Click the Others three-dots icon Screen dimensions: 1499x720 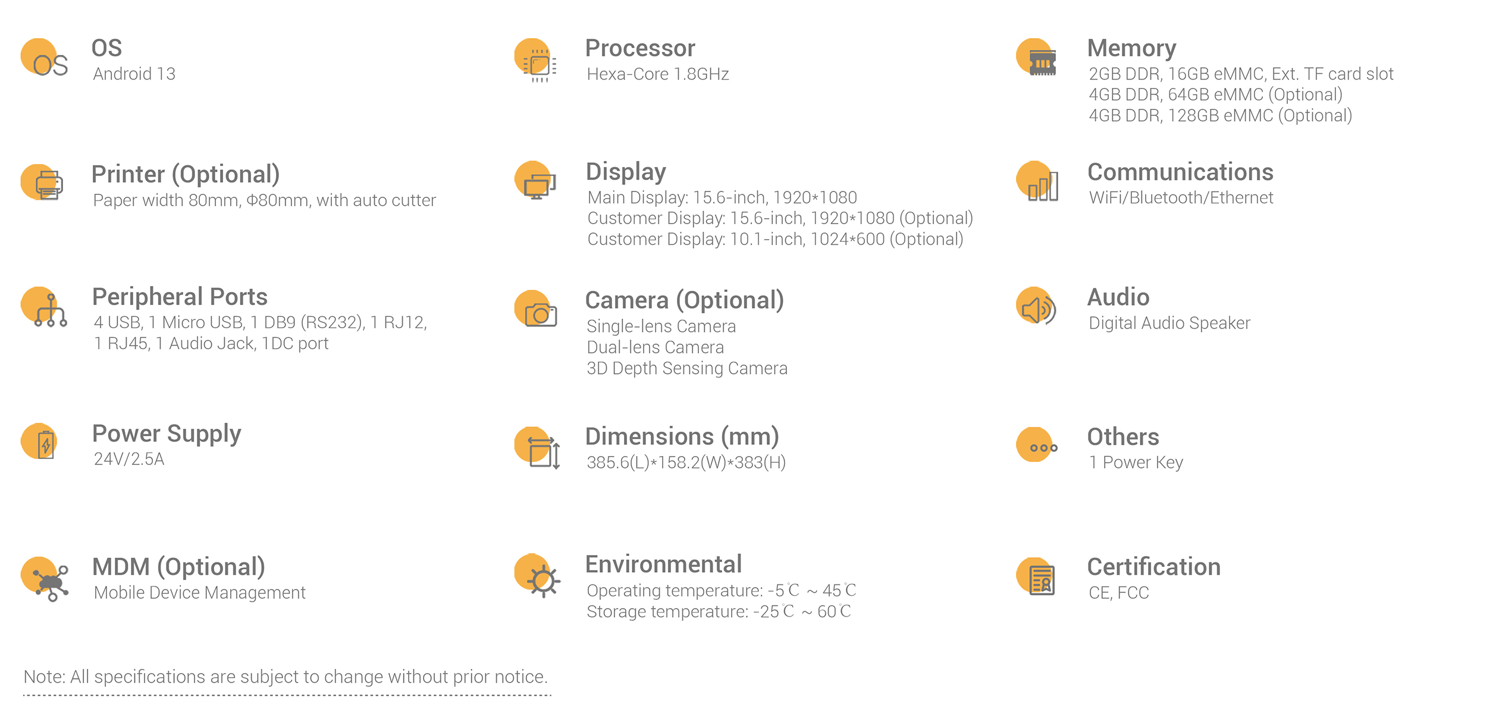(1037, 445)
